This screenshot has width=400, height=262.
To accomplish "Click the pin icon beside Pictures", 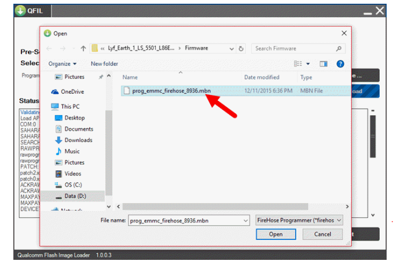I will point(101,77).
